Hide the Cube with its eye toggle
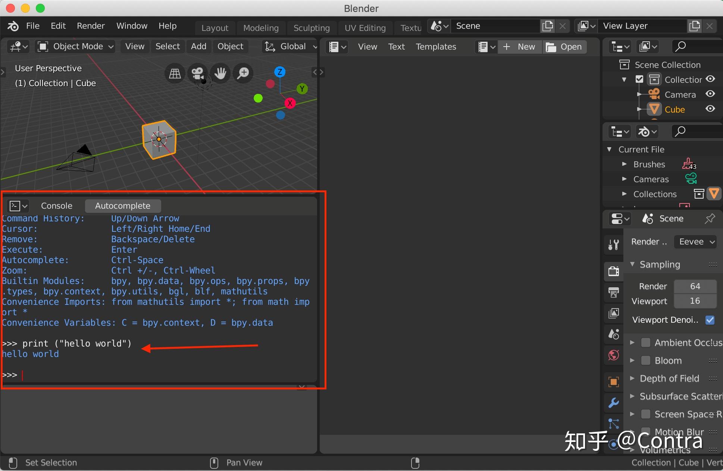This screenshot has height=471, width=723. 710,109
